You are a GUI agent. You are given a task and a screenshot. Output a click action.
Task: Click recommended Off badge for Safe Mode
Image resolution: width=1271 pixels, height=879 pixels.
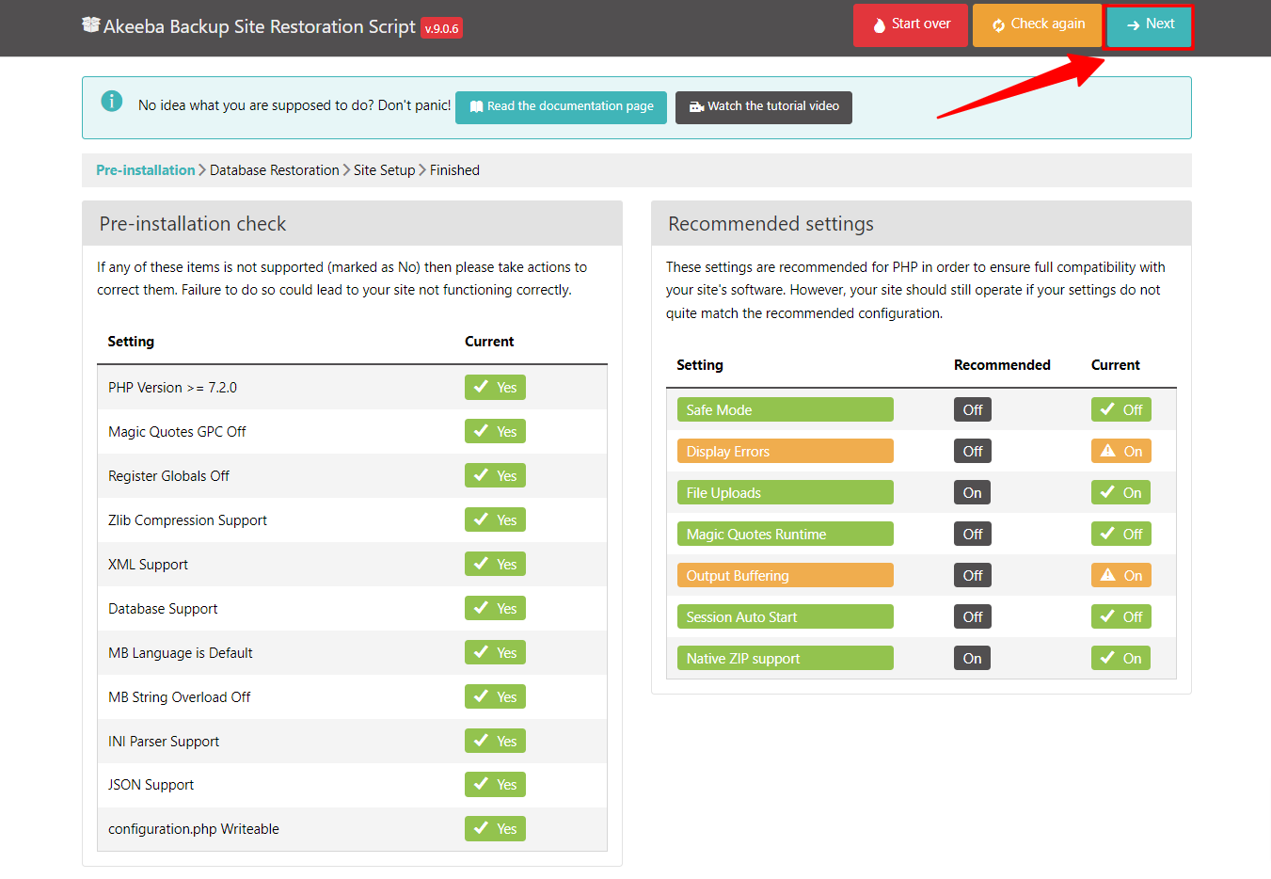pos(973,409)
